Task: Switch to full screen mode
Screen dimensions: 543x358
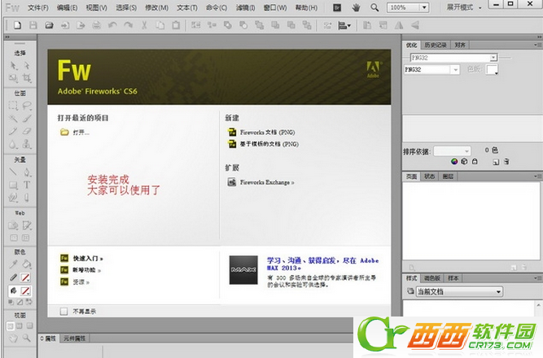Action: pyautogui.click(x=29, y=325)
